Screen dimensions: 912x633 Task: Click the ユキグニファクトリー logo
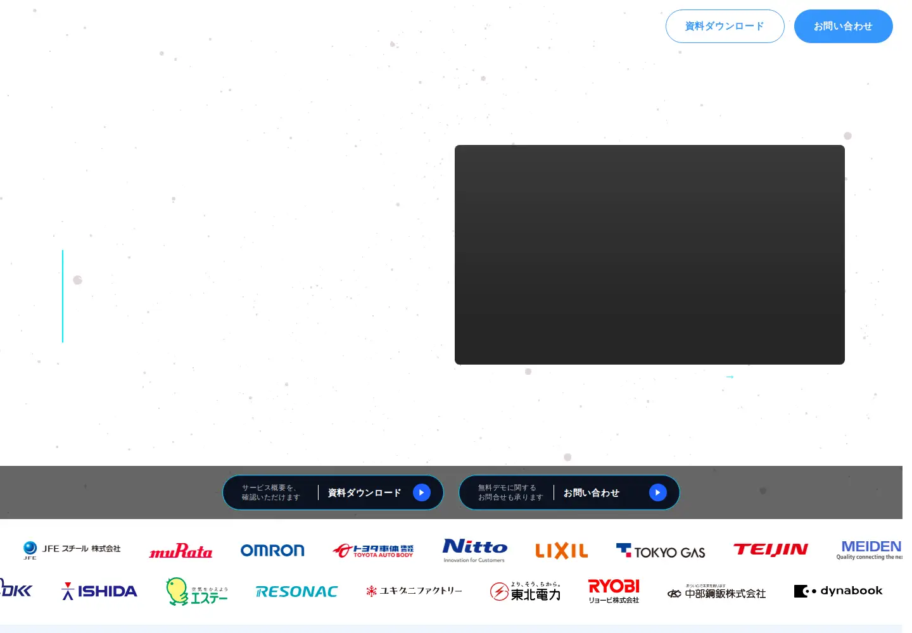pos(414,591)
